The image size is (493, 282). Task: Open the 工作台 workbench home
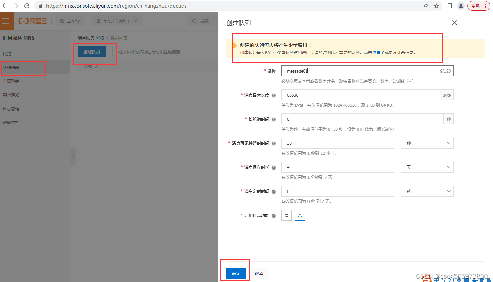pyautogui.click(x=70, y=21)
